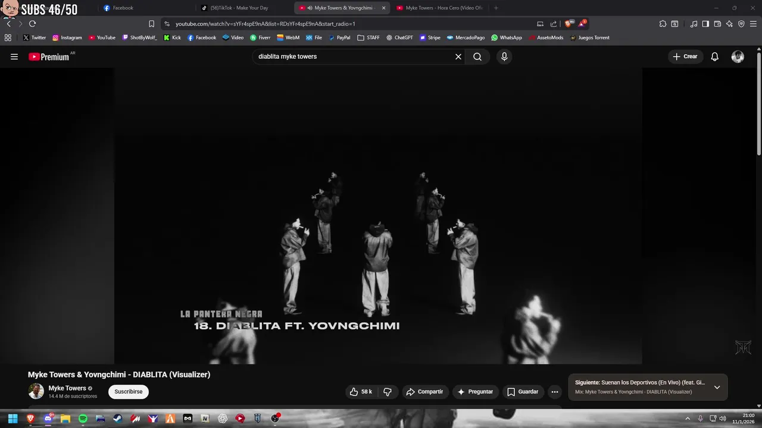Pause the video by clicking the player
The width and height of the screenshot is (762, 428).
click(378, 216)
